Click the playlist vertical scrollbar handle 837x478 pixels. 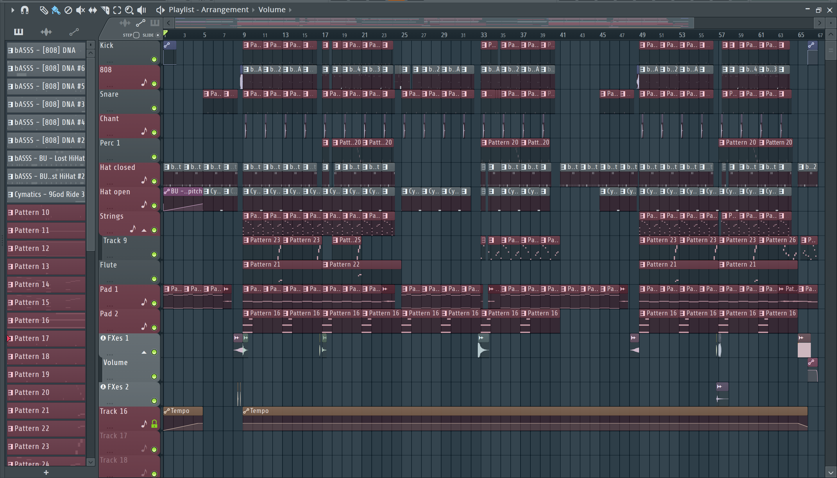coord(831,50)
